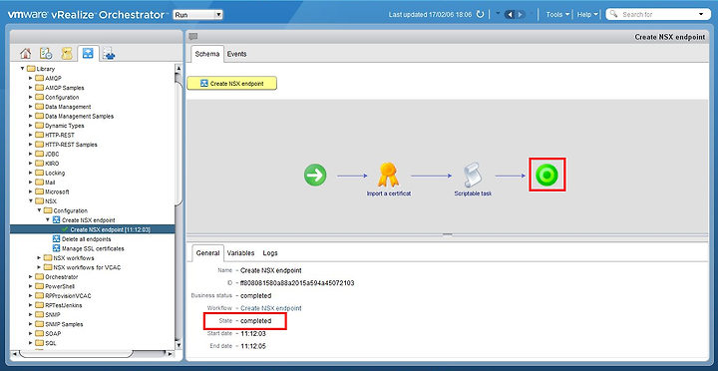Select the Create NSX endpoint workflow tree item
The image size is (718, 371).
click(x=89, y=220)
